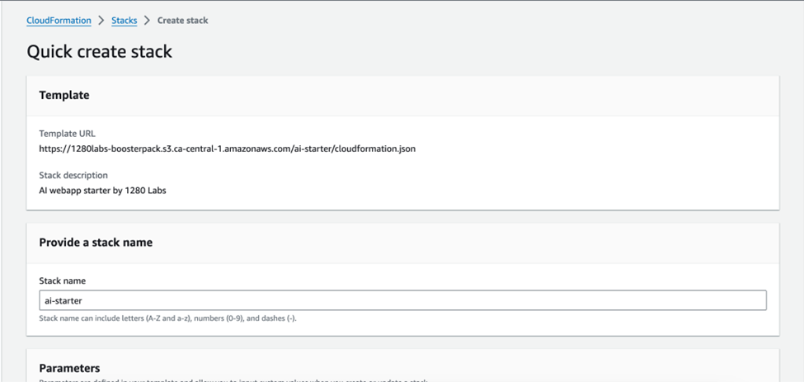Click the stack name allowed characters hint

click(167, 318)
